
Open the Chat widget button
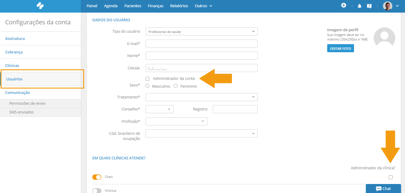[383, 188]
